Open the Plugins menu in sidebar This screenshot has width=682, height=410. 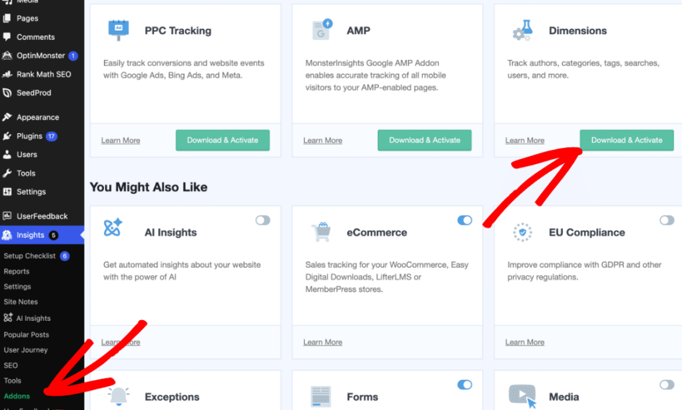click(x=29, y=136)
